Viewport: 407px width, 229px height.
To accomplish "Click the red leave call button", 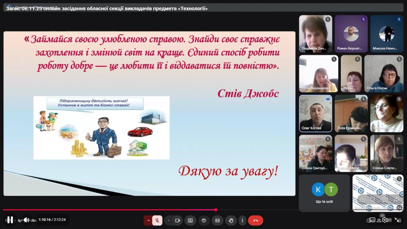I will (x=255, y=221).
